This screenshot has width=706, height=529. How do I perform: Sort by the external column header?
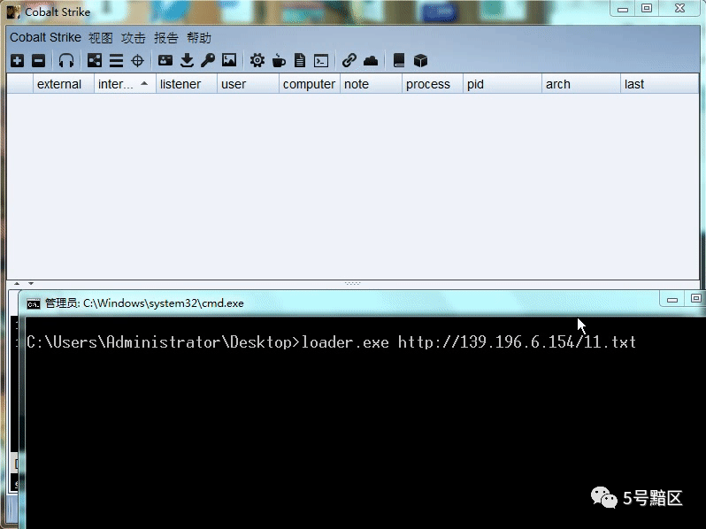click(64, 84)
